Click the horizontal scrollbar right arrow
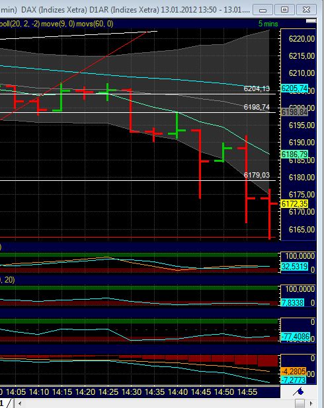The width and height of the screenshot is (324, 408). [311, 403]
